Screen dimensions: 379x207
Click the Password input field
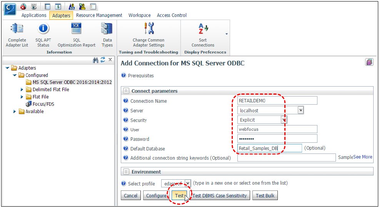click(x=277, y=139)
